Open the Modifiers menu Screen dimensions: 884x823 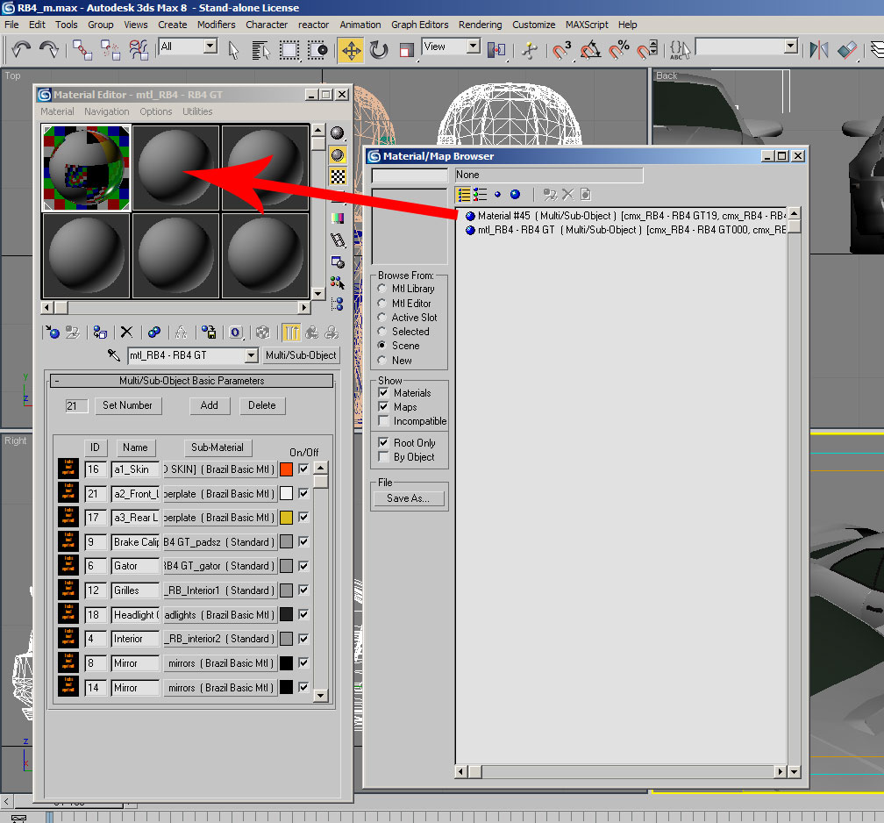click(x=216, y=25)
